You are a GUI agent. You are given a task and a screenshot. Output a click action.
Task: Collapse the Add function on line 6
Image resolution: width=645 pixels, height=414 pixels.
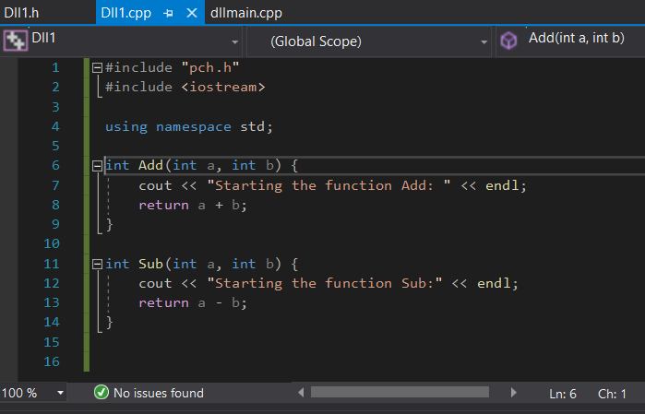(97, 166)
